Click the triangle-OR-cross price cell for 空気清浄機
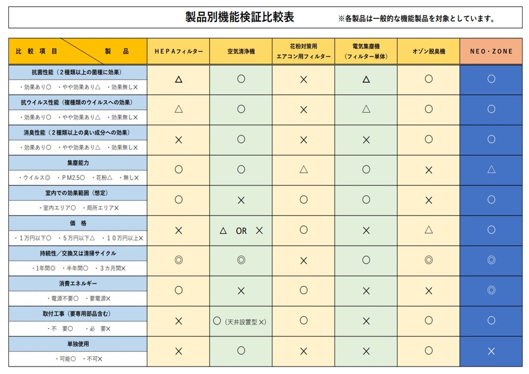 [x=241, y=231]
